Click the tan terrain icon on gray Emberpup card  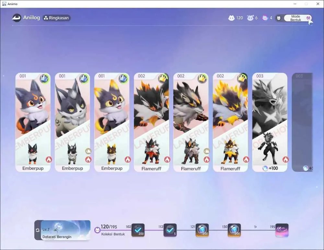pos(88,151)
